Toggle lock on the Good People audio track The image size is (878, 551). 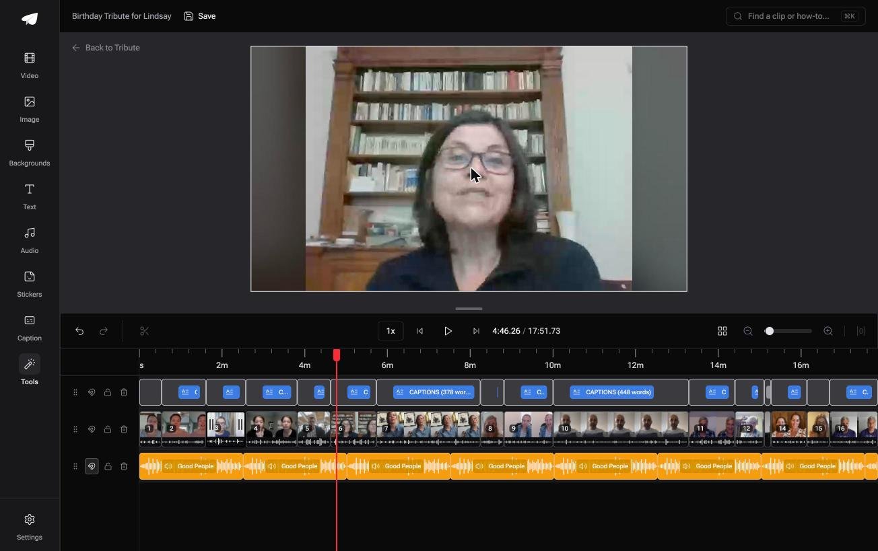[x=108, y=466]
